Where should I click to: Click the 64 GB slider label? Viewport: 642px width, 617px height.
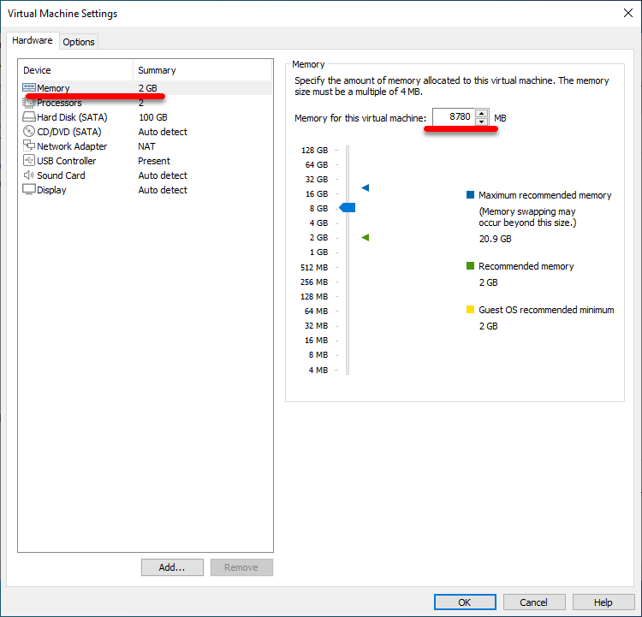click(317, 164)
